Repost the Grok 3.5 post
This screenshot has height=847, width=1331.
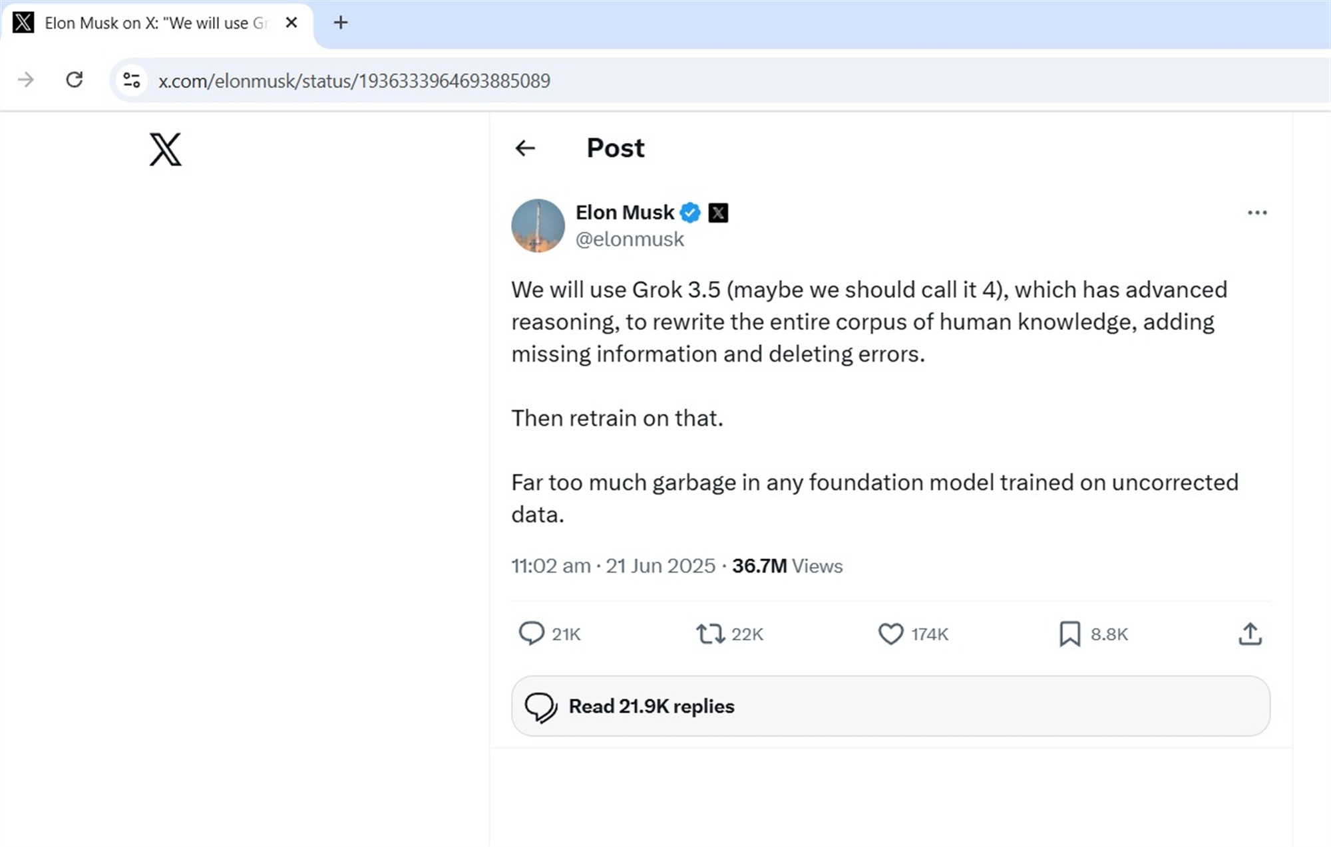[711, 634]
